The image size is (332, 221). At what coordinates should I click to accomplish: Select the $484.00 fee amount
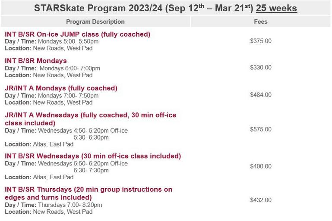pyautogui.click(x=261, y=95)
